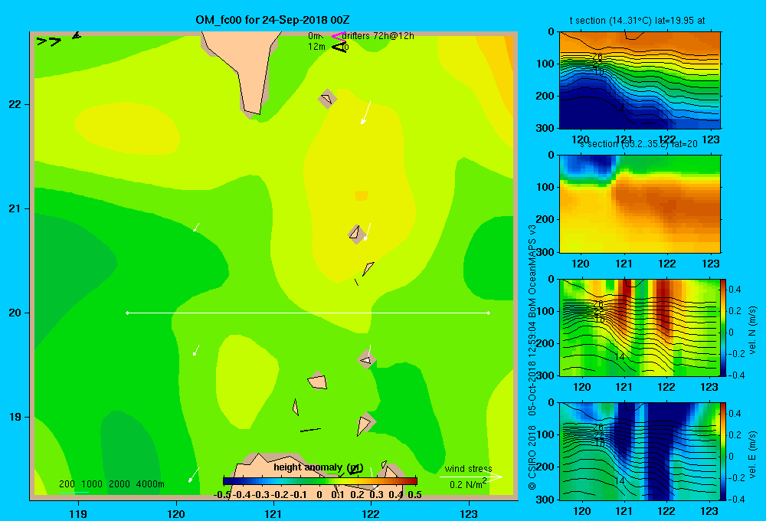Click the wind stress reference arrow
Viewport: 766px width, 521px height.
point(470,477)
